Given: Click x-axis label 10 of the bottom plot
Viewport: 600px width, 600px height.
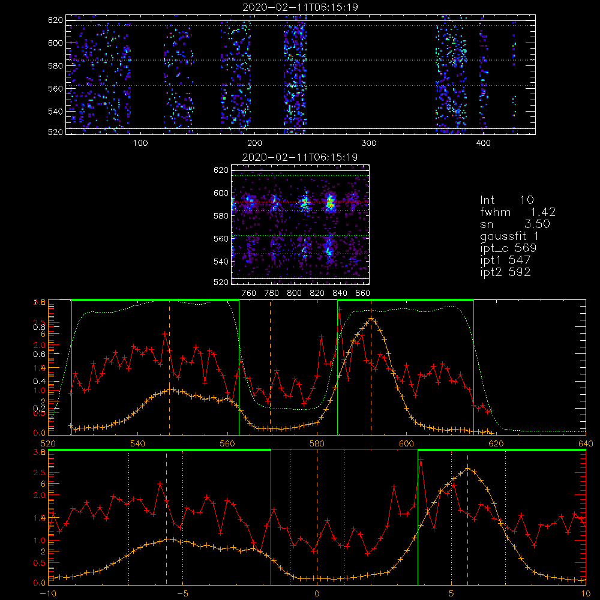Looking at the screenshot, I should 586,593.
